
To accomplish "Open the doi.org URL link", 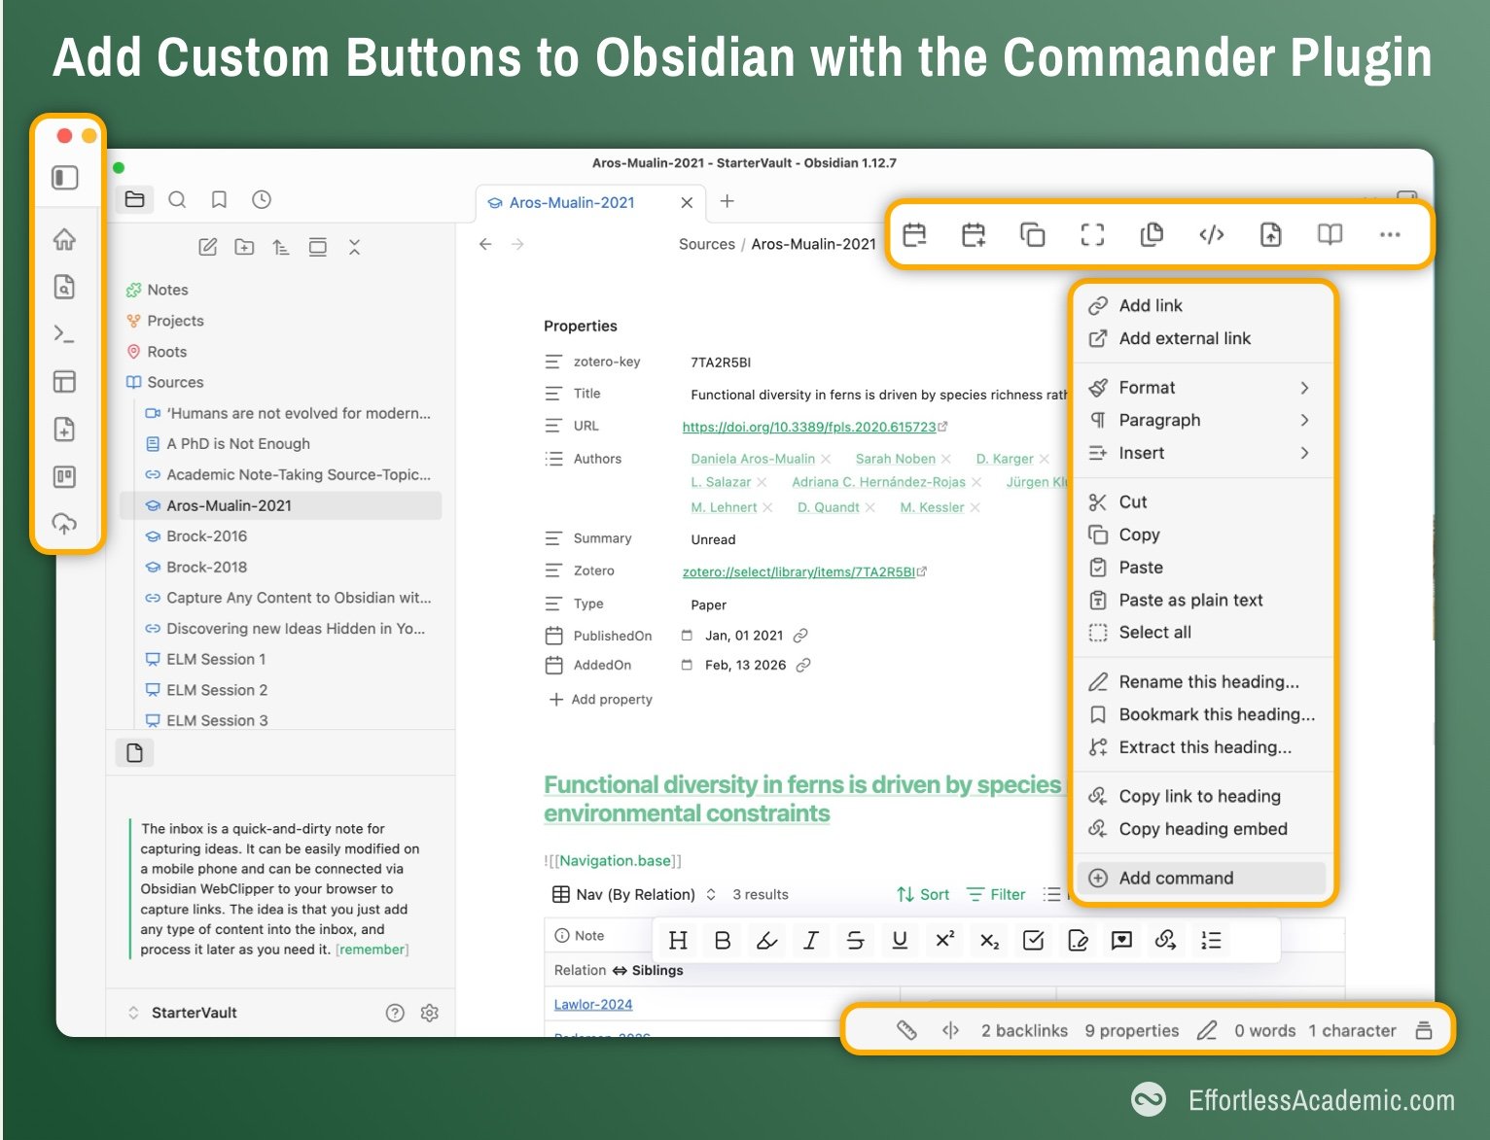I will coord(809,427).
